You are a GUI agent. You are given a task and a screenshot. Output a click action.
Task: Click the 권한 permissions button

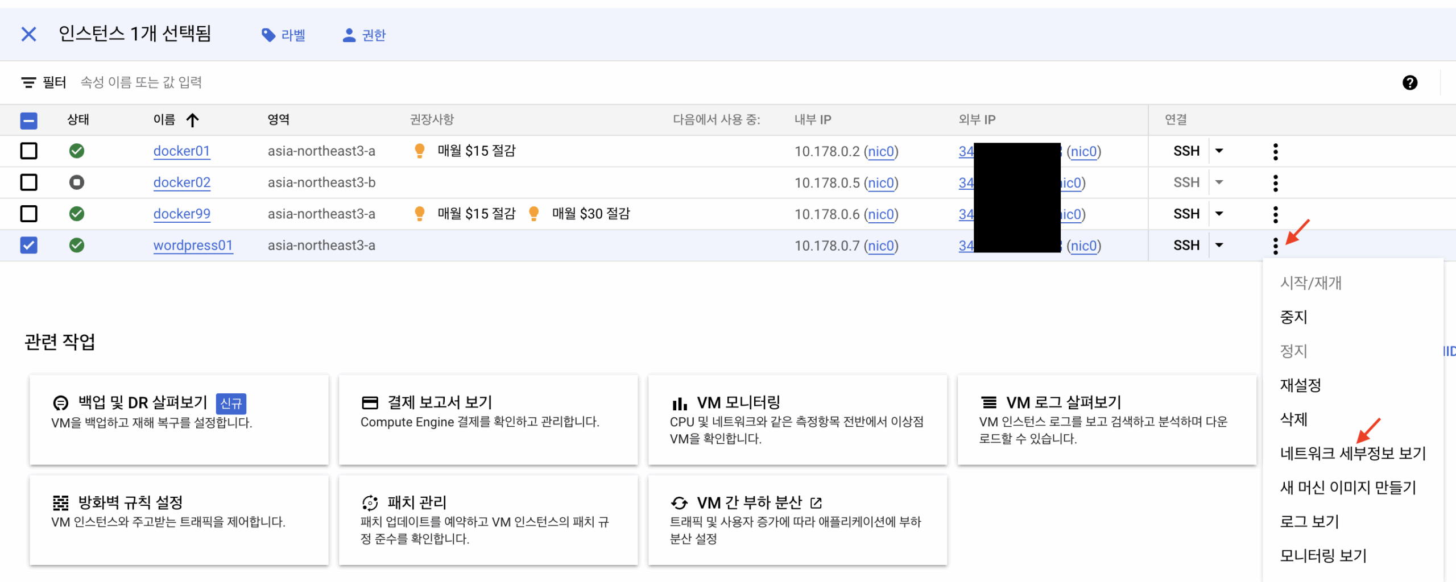pos(364,35)
